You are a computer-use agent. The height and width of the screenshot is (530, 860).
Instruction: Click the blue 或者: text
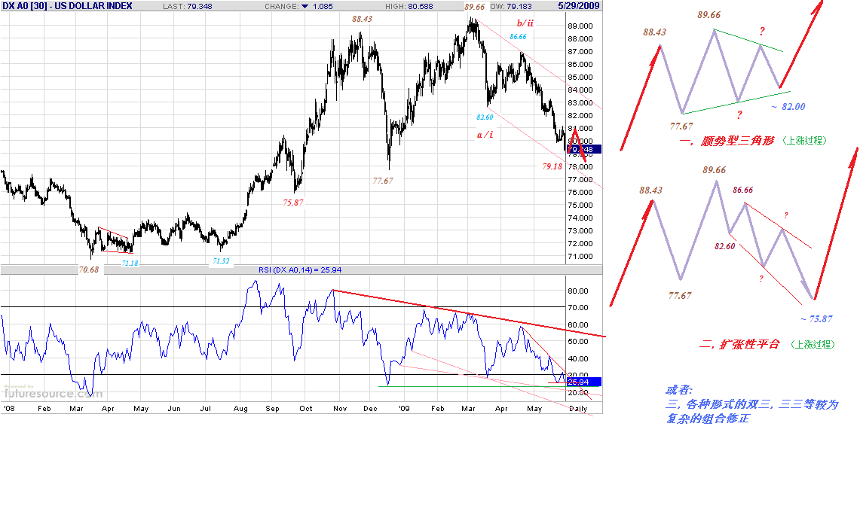tap(679, 390)
